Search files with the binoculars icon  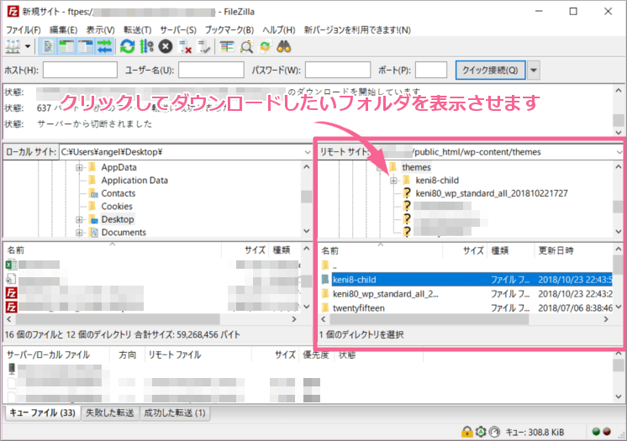[283, 47]
